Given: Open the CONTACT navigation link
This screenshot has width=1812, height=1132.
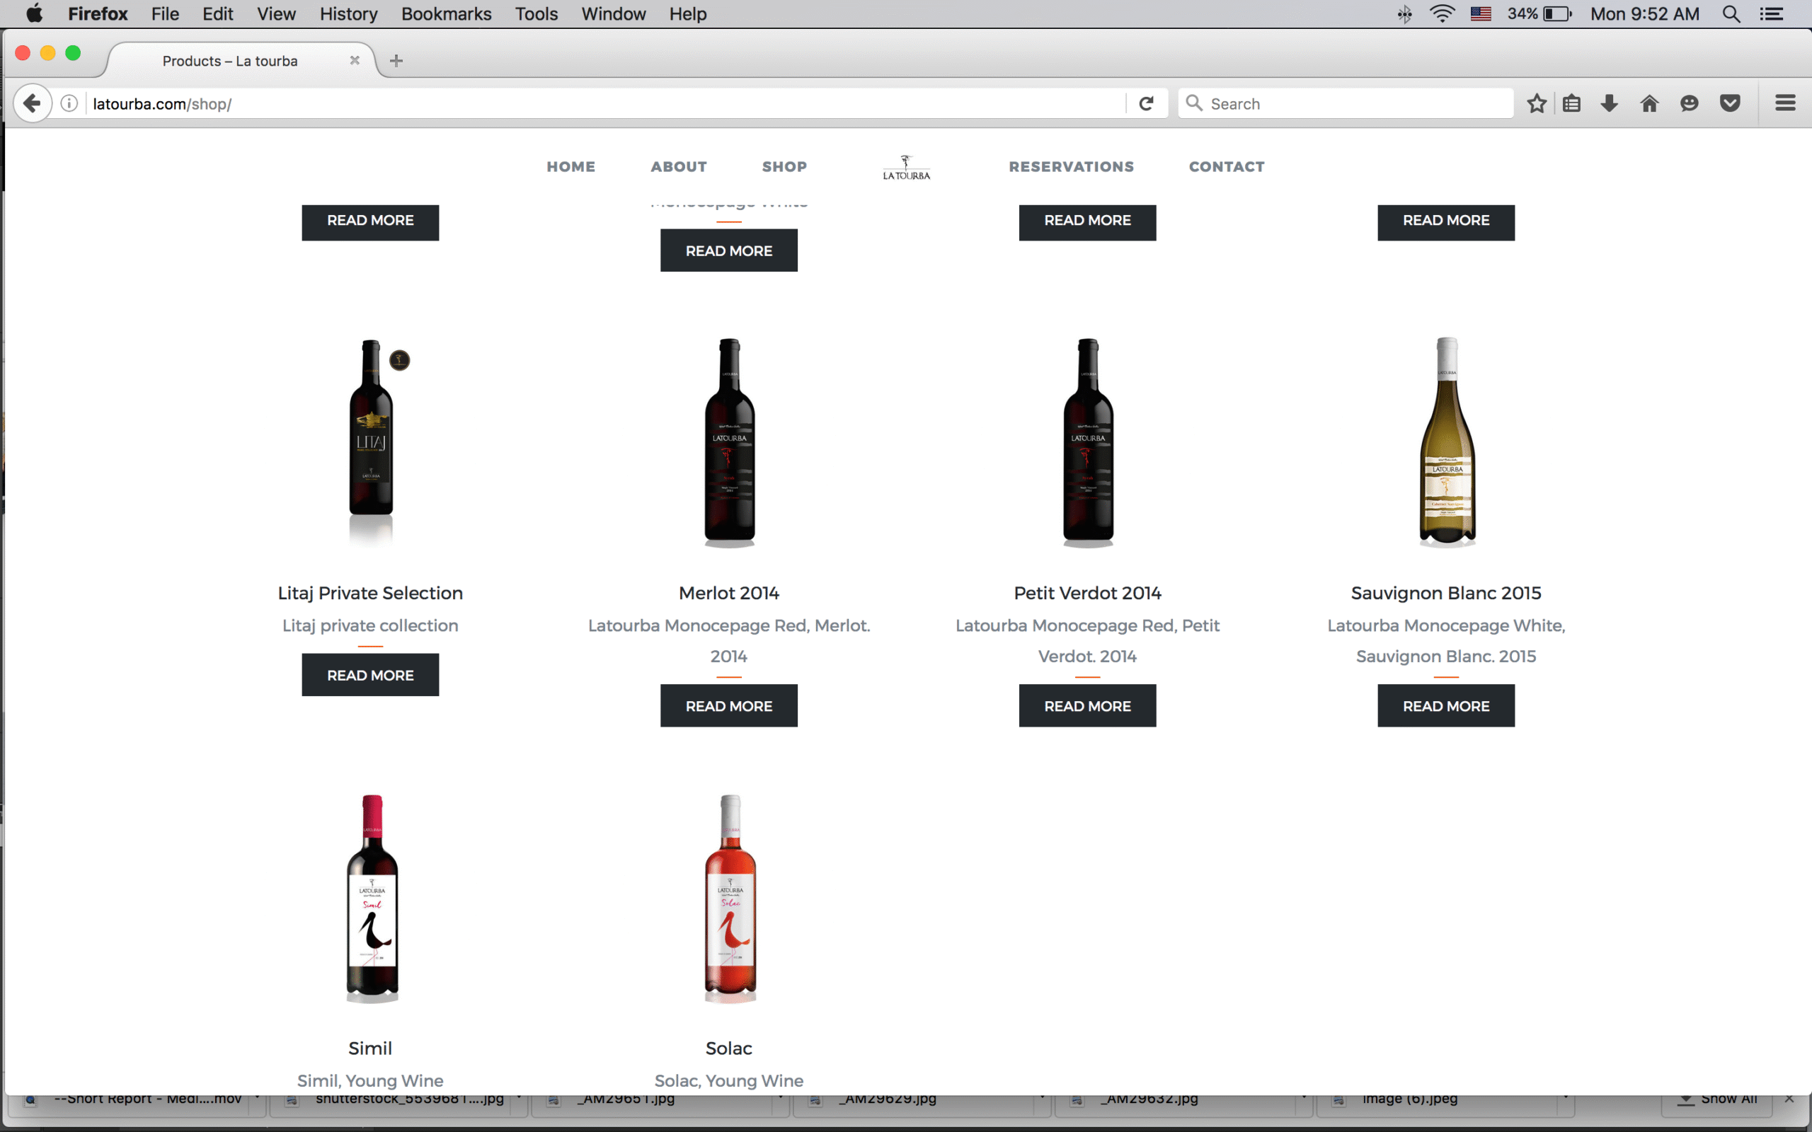Looking at the screenshot, I should coord(1226,167).
